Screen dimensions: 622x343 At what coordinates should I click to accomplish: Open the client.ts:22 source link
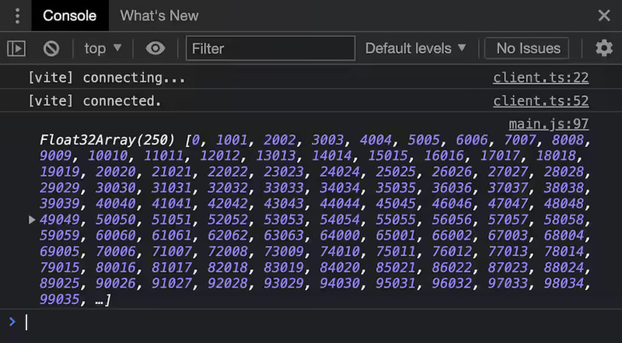(x=540, y=78)
